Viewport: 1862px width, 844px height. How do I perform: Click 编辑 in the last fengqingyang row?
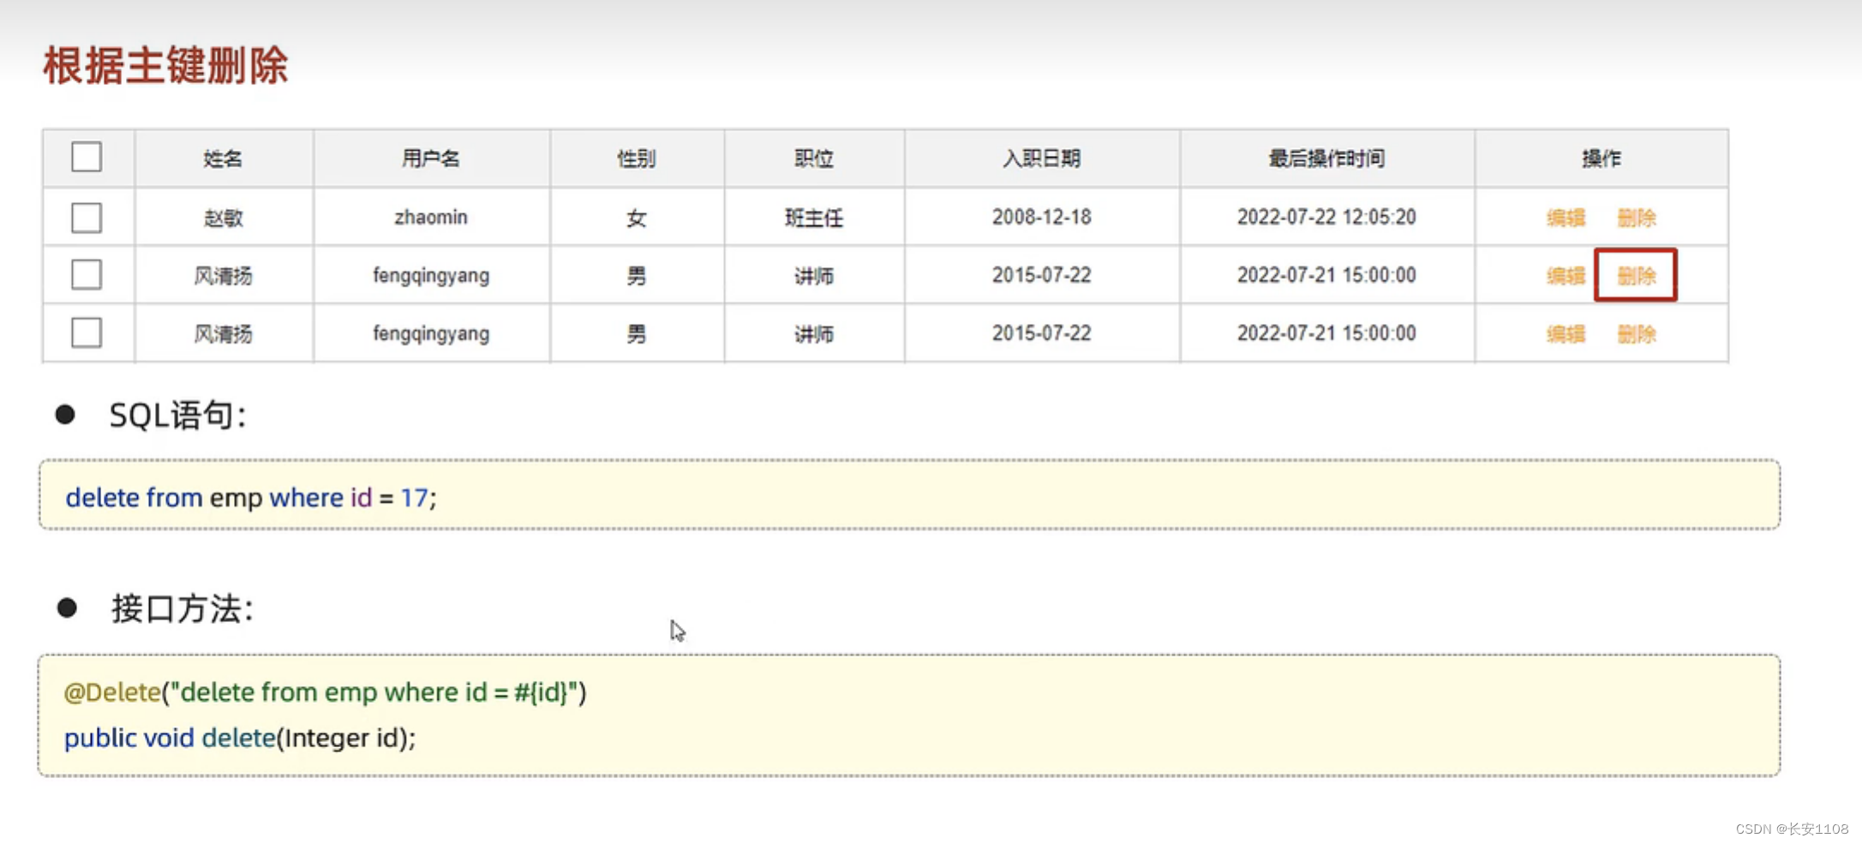tap(1566, 333)
